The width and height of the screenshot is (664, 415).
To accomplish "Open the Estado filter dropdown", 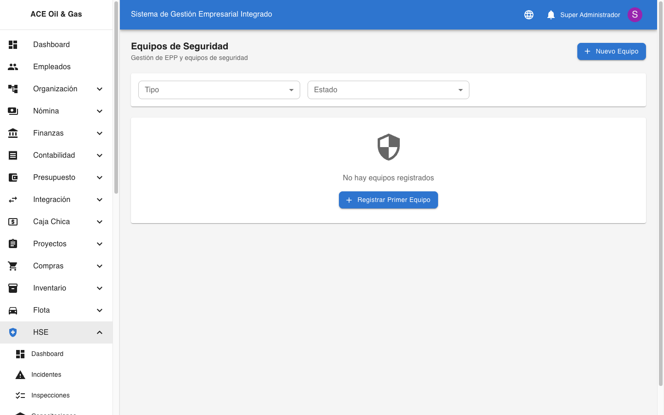I will click(x=388, y=90).
